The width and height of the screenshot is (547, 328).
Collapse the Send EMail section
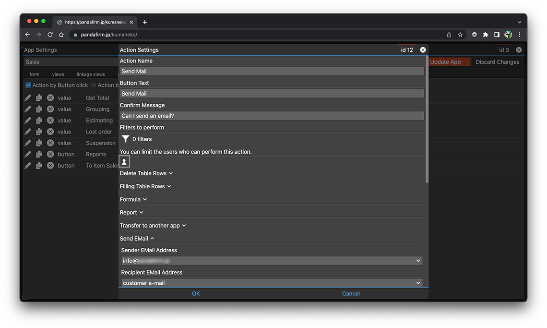(x=137, y=239)
